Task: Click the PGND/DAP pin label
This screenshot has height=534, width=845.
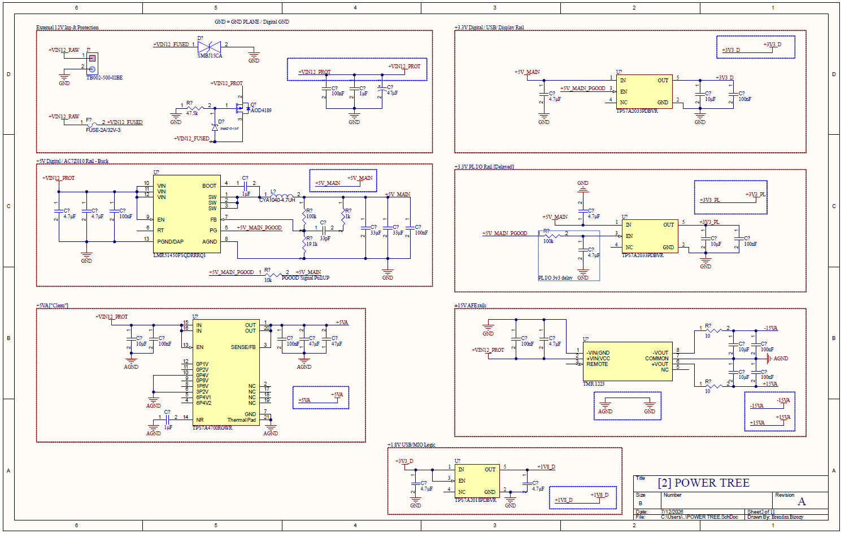Action: [170, 242]
